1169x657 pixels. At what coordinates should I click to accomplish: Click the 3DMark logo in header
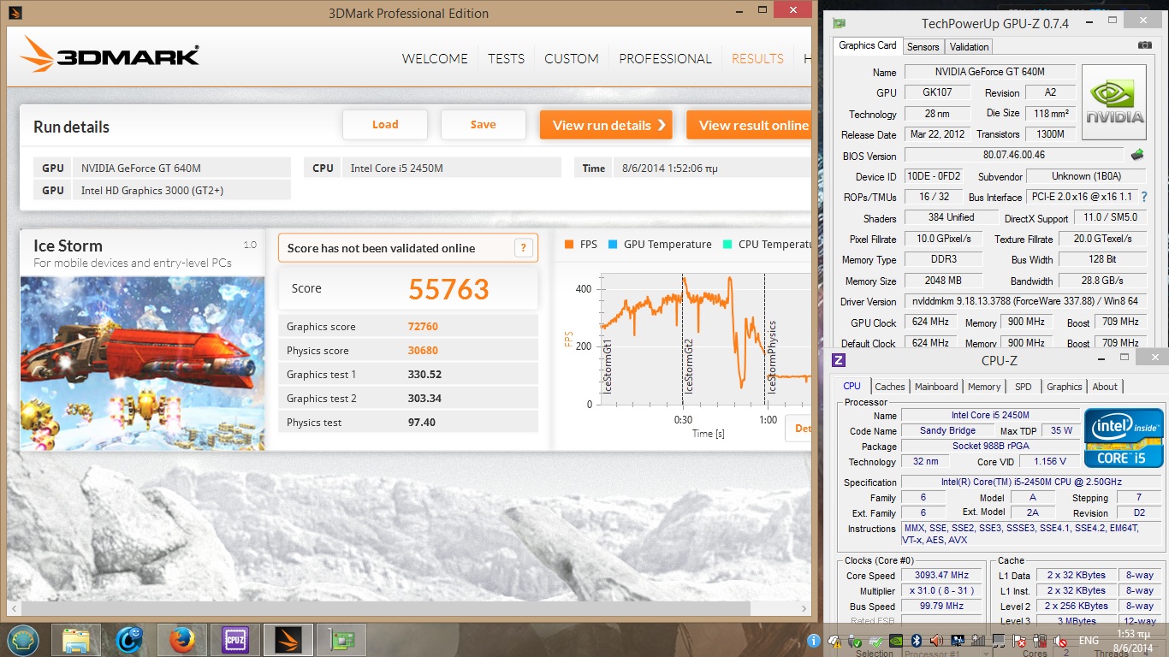tap(110, 56)
